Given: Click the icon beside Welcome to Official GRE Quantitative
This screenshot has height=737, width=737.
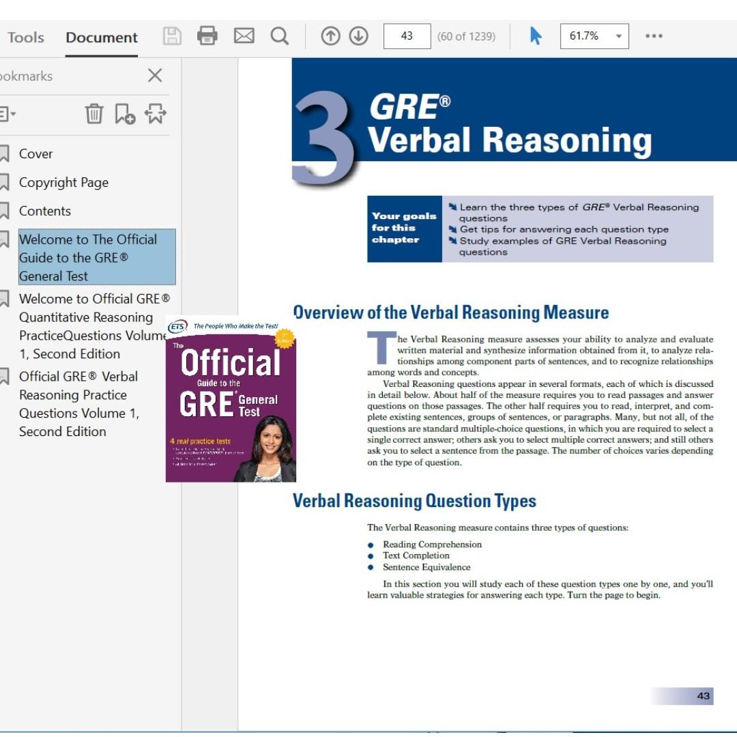Looking at the screenshot, I should 4,299.
